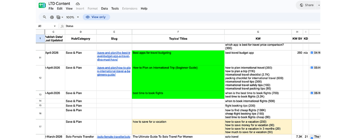Select cell best travel budget app

pyautogui.click(x=258, y=57)
